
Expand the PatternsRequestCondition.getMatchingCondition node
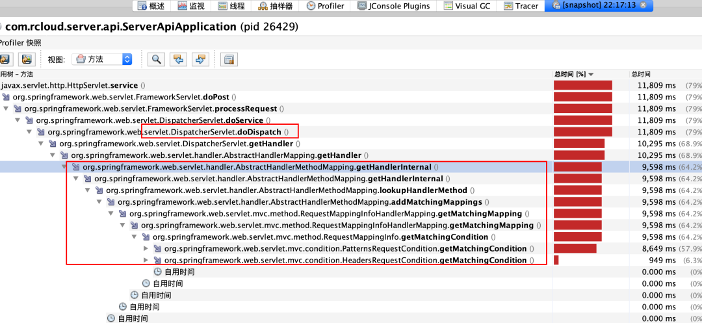click(x=146, y=249)
